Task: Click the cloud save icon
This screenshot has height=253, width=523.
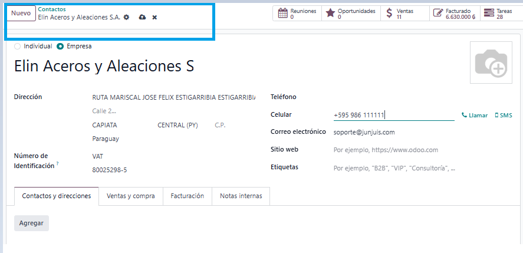Action: pos(142,18)
